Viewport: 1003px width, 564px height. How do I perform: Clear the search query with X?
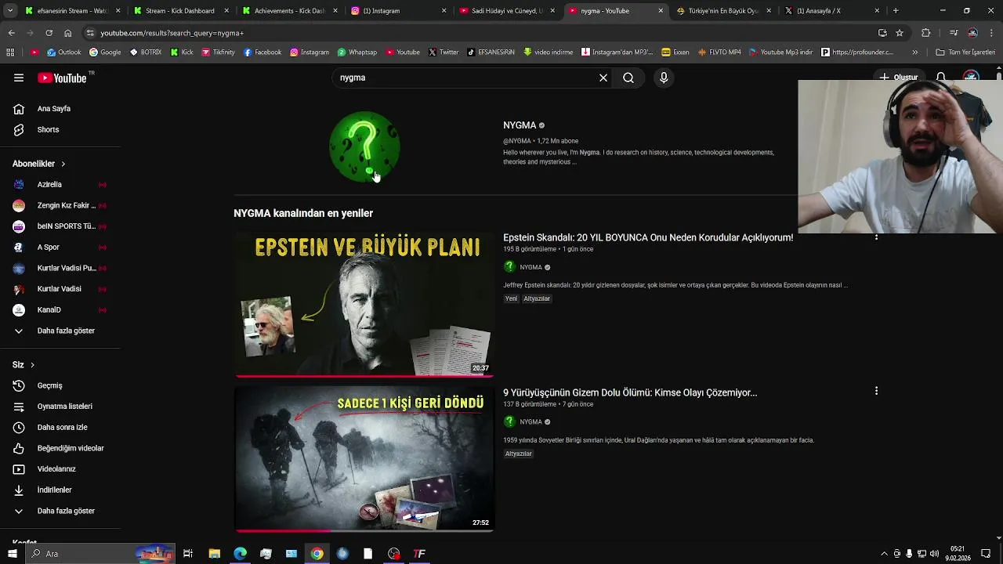(603, 78)
